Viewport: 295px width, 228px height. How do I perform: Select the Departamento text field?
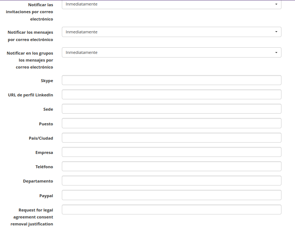(171, 181)
